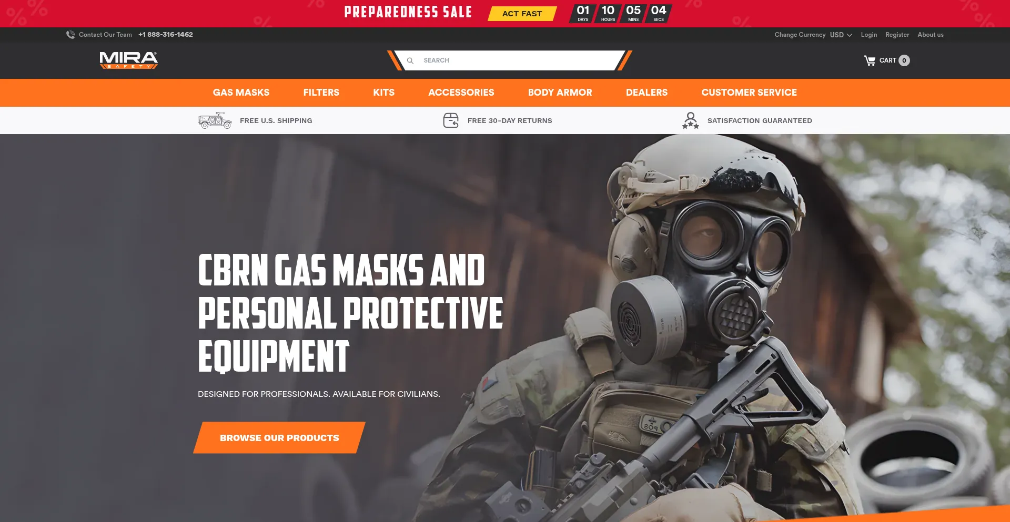Click Browse Our Products button
Viewport: 1010px width, 522px height.
(279, 437)
